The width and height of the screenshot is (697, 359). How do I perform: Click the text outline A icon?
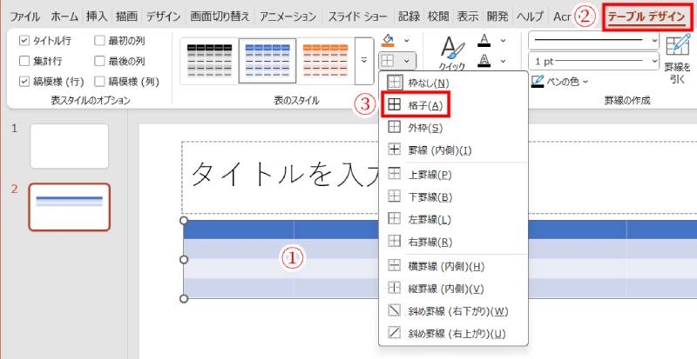(x=484, y=60)
